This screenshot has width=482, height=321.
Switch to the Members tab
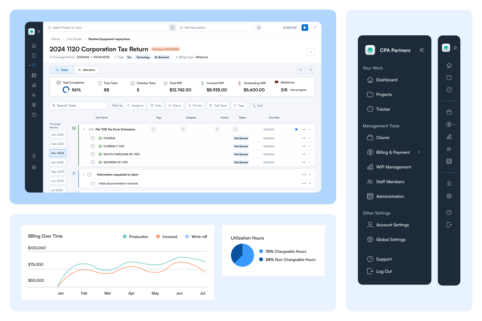[x=87, y=69]
